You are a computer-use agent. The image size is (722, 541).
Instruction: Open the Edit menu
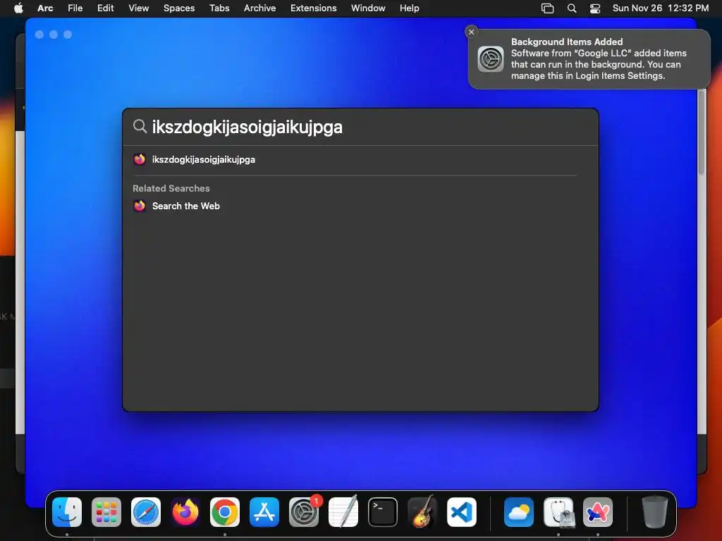pos(106,8)
